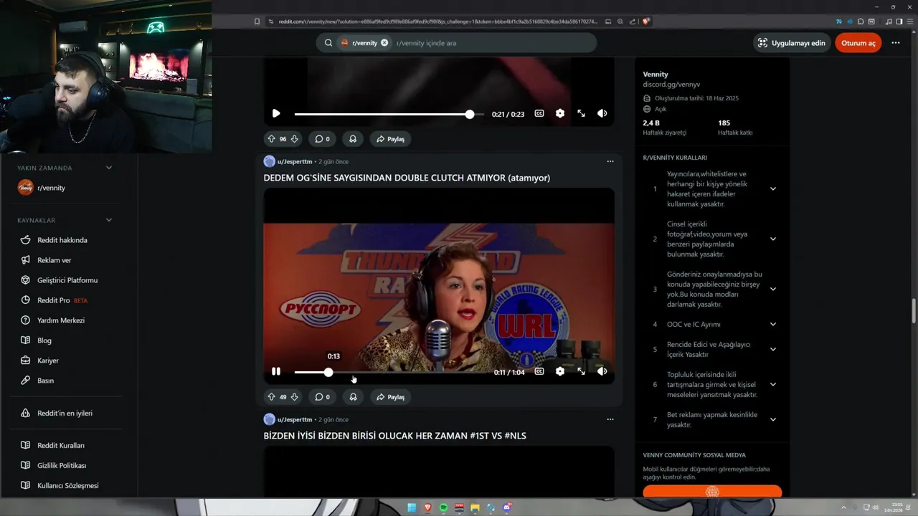Downvote the post with 96 votes
The height and width of the screenshot is (516, 918).
pyautogui.click(x=294, y=139)
